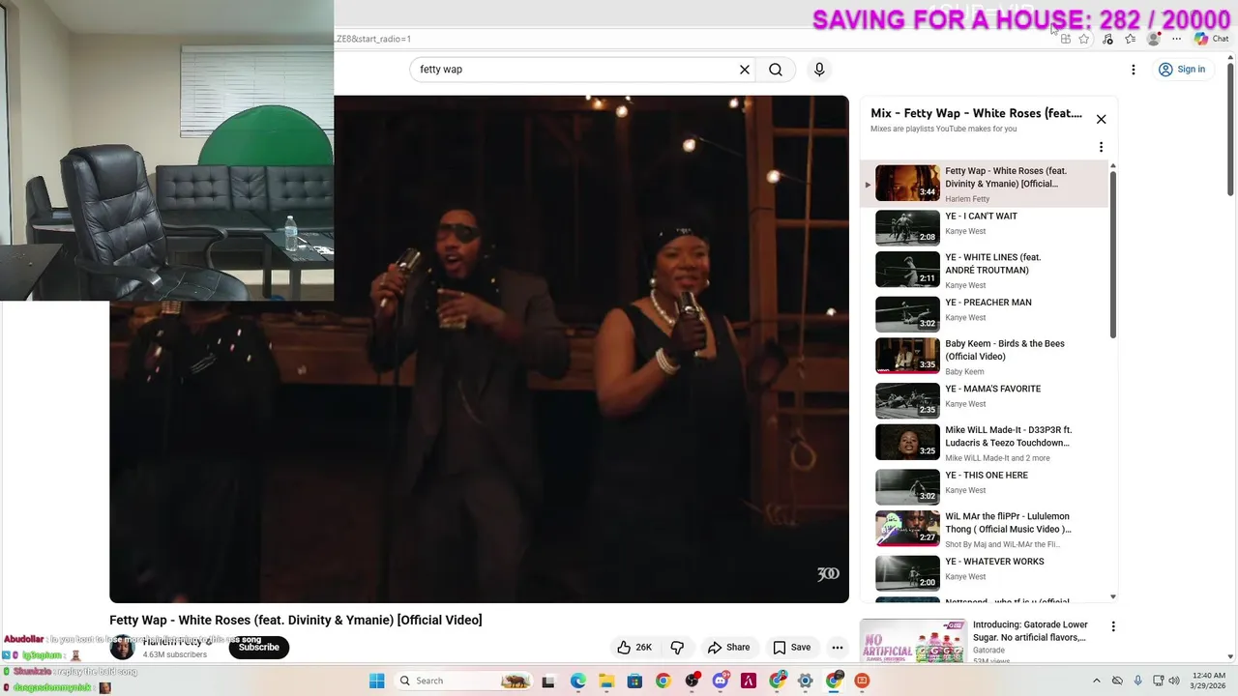Select WiL MAr Lululemon Thong thumbnail
The height and width of the screenshot is (696, 1238).
tap(907, 529)
